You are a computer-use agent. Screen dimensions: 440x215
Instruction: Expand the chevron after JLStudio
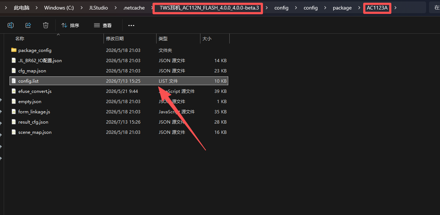tap(116, 8)
